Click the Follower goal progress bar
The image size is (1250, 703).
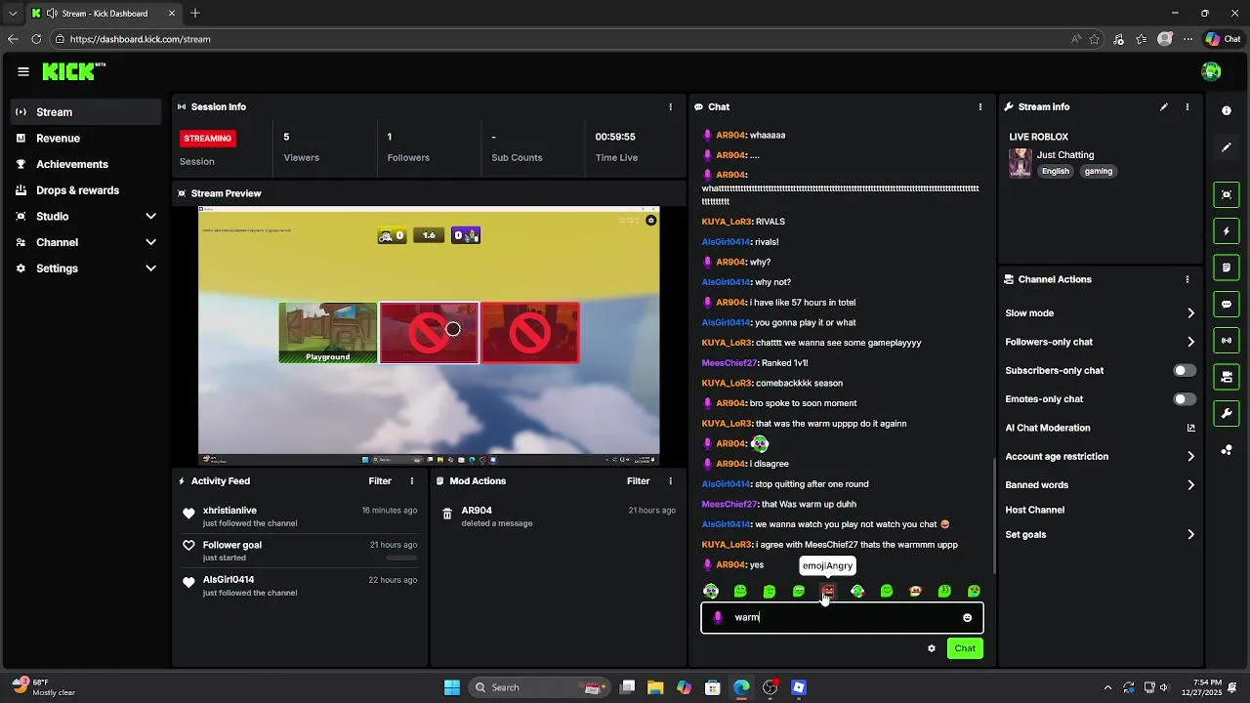(401, 558)
